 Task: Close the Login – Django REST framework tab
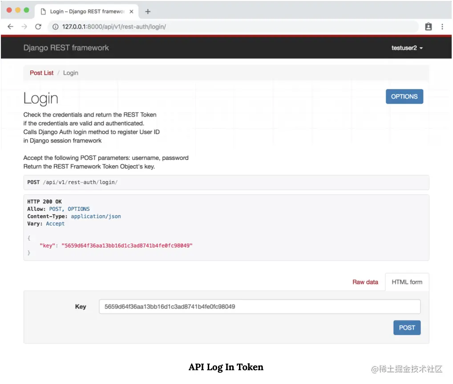(131, 12)
